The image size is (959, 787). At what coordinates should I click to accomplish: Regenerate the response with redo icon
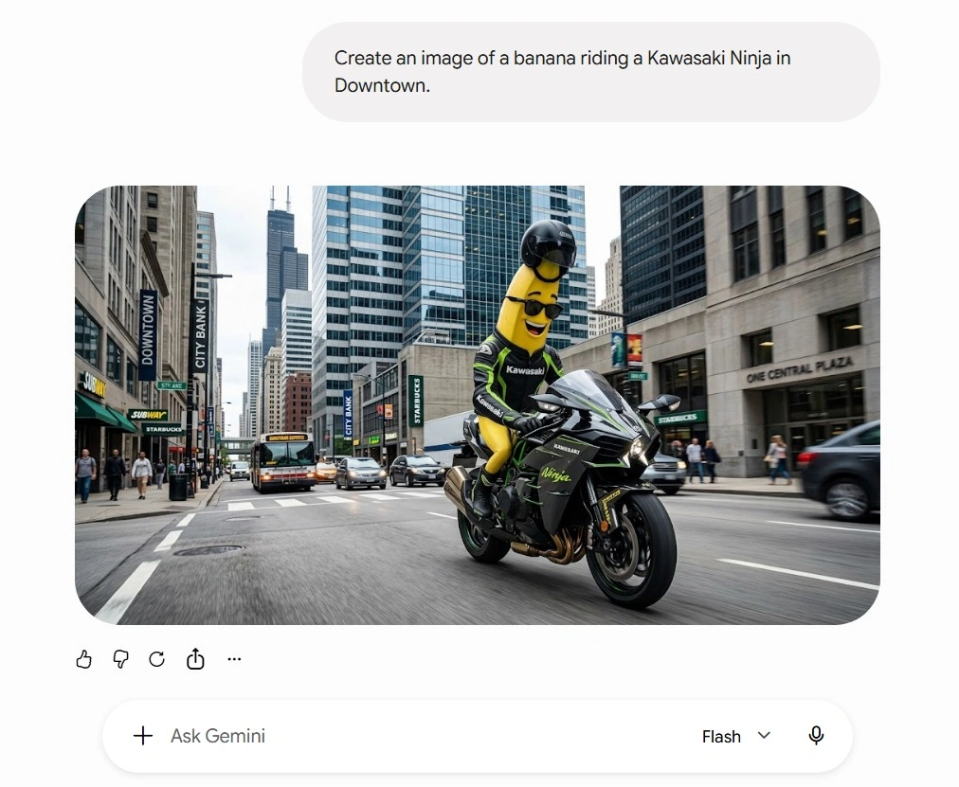(x=157, y=659)
